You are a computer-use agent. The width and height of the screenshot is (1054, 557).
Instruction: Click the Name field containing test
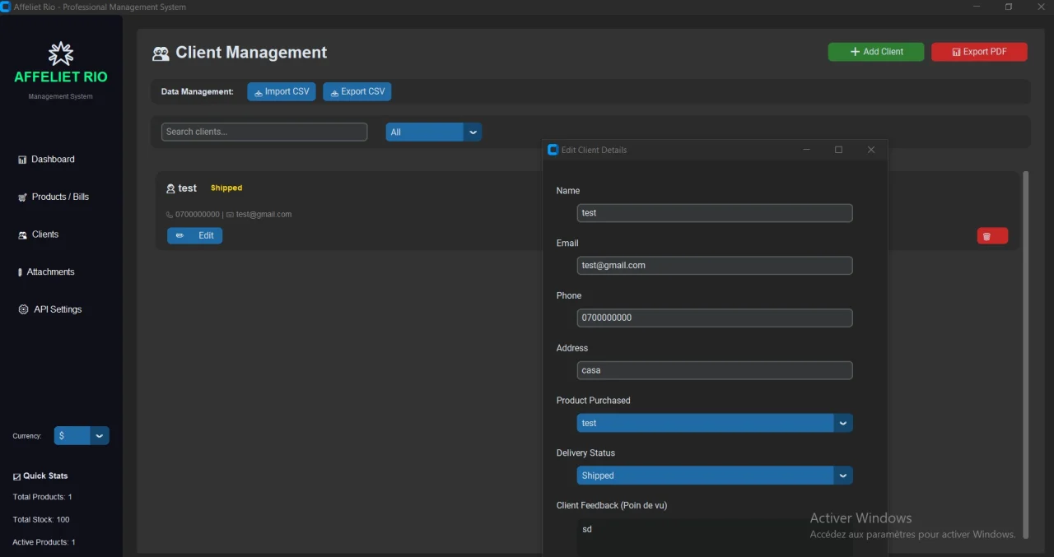pyautogui.click(x=715, y=213)
